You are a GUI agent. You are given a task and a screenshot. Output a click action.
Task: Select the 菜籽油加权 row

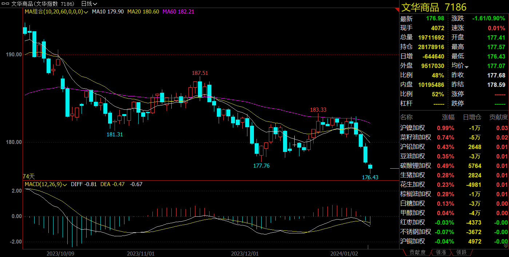click(x=454, y=137)
